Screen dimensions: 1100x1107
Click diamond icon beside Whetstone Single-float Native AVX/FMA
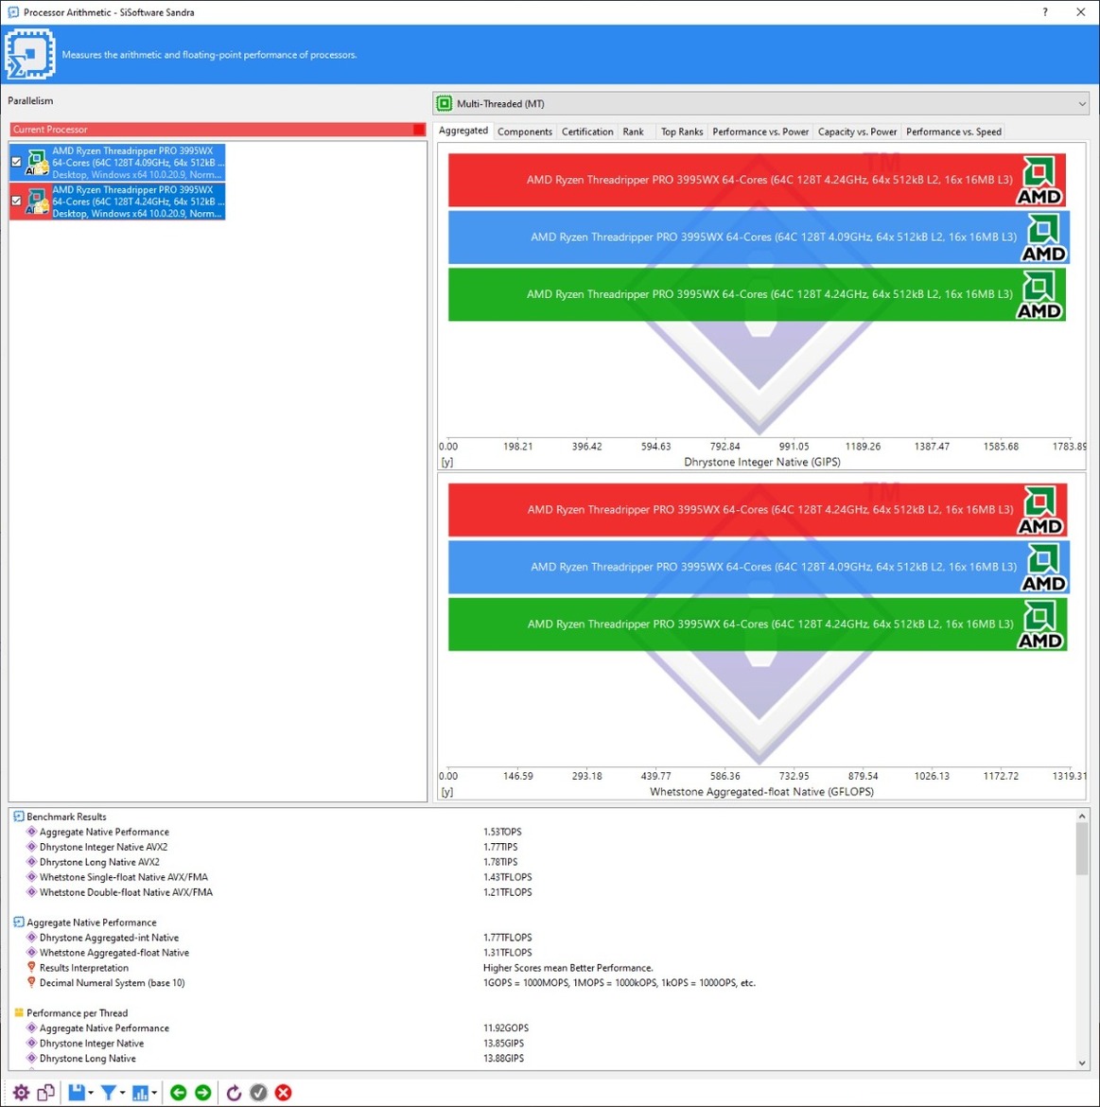(31, 876)
